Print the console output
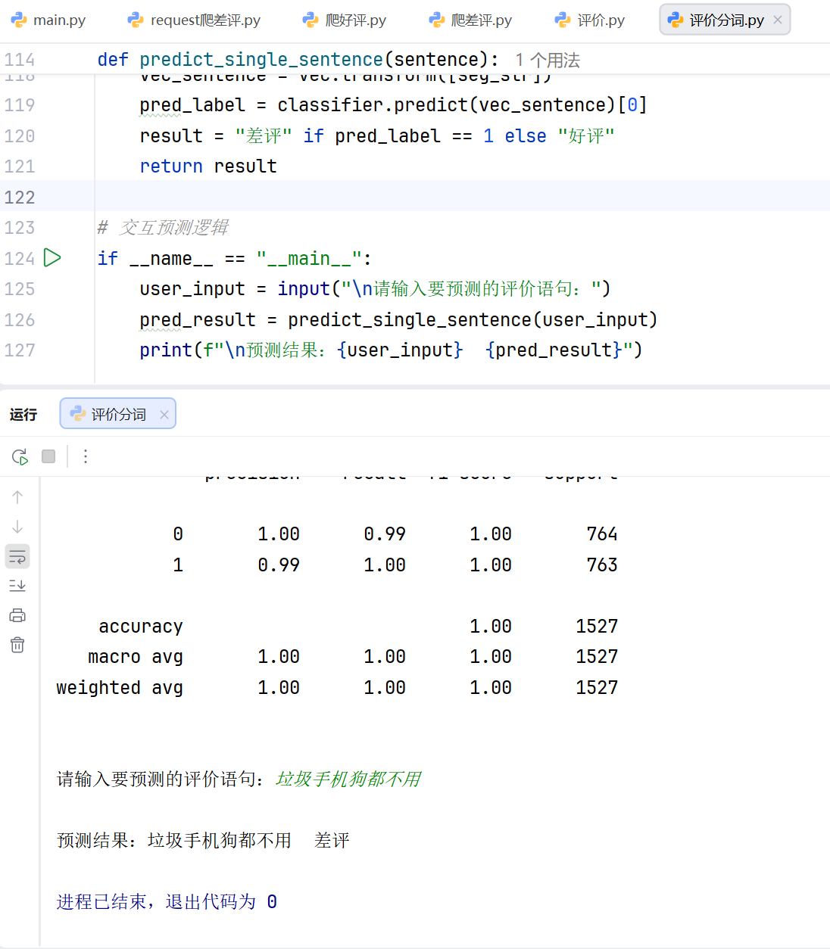The image size is (830, 949). (17, 615)
